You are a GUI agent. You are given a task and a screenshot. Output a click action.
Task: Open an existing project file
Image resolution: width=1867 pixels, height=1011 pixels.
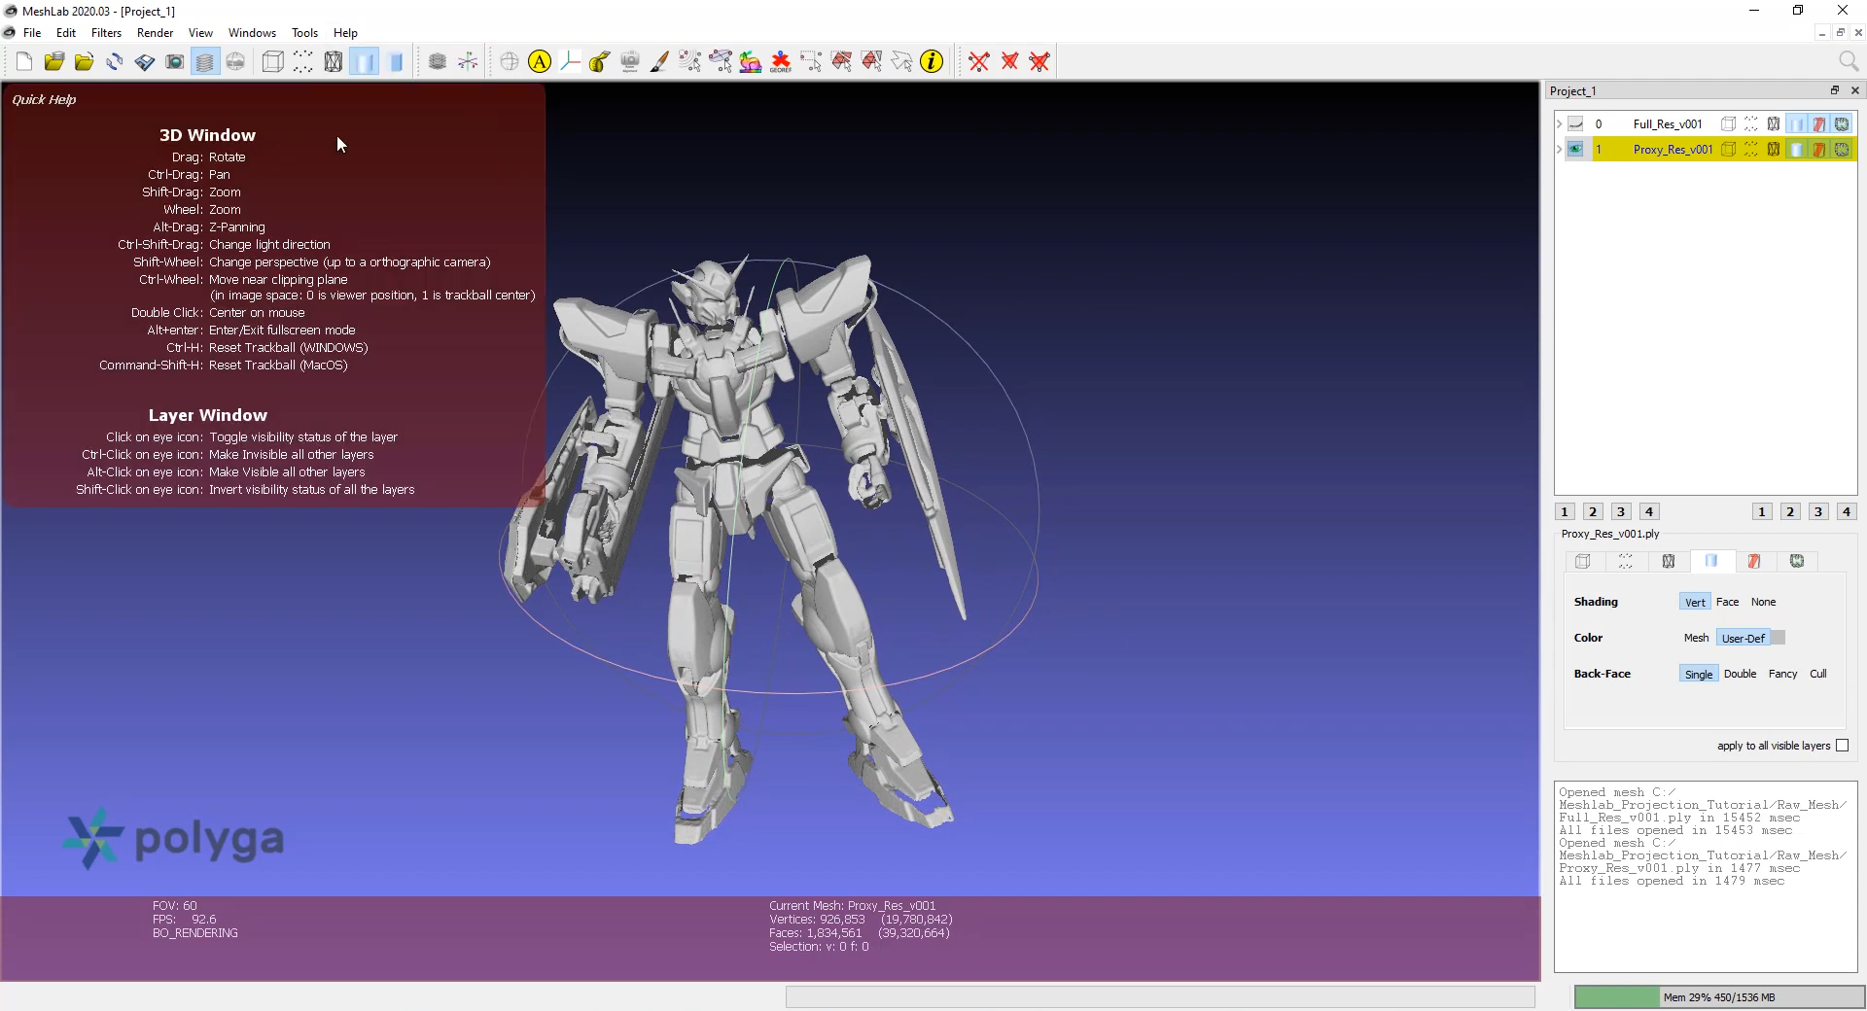(x=54, y=62)
